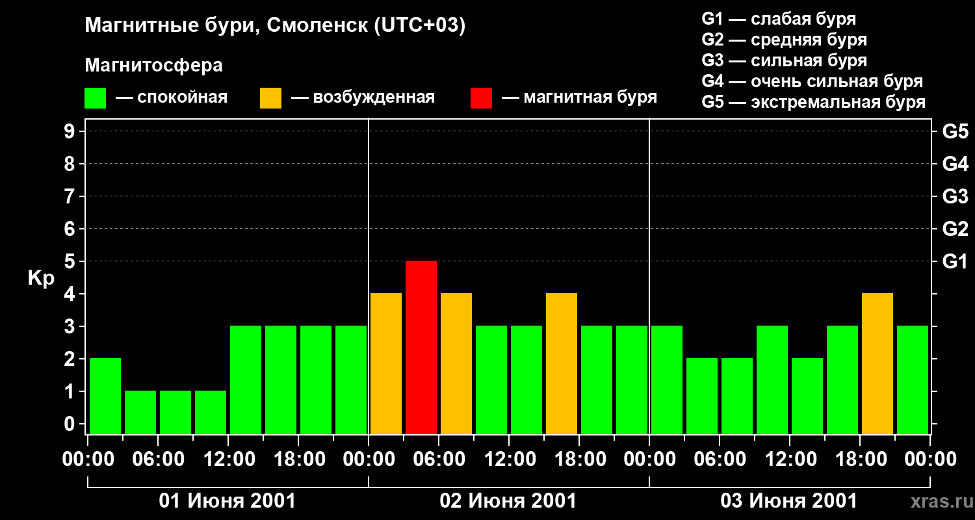Click the right-axis 'G2' label

(955, 229)
